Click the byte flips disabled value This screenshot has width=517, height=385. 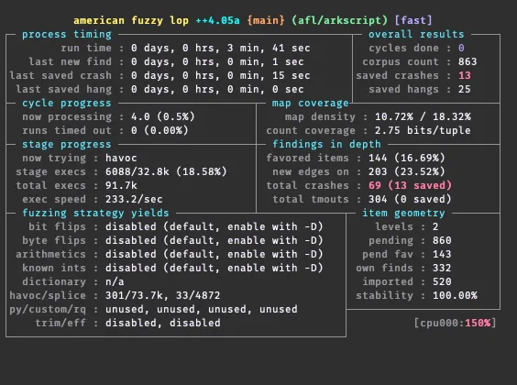click(x=214, y=240)
